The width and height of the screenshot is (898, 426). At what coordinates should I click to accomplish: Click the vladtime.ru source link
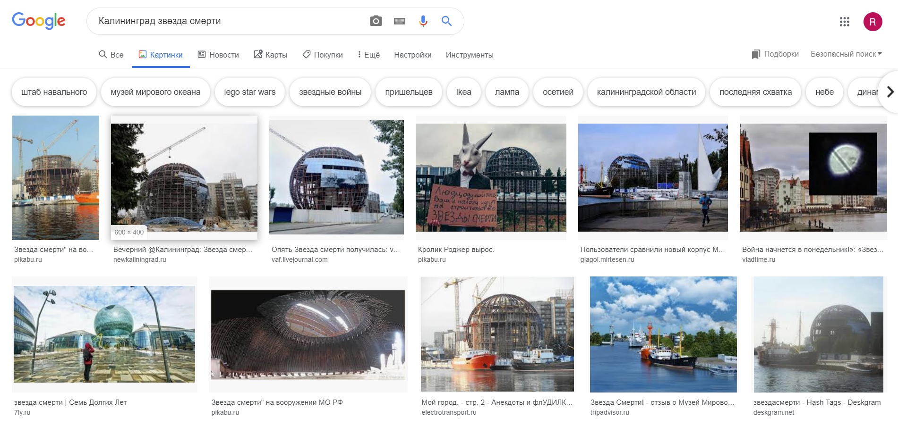pyautogui.click(x=759, y=259)
